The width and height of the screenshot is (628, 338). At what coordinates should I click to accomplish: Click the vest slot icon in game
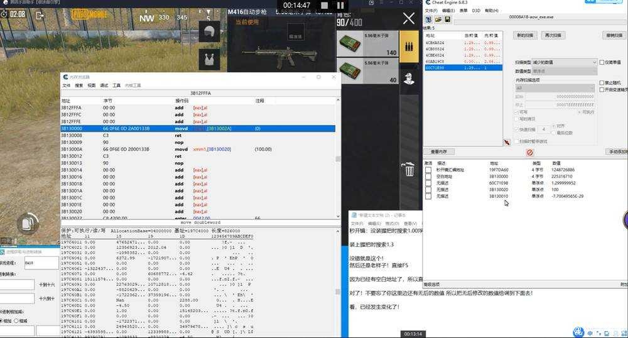coord(209,60)
